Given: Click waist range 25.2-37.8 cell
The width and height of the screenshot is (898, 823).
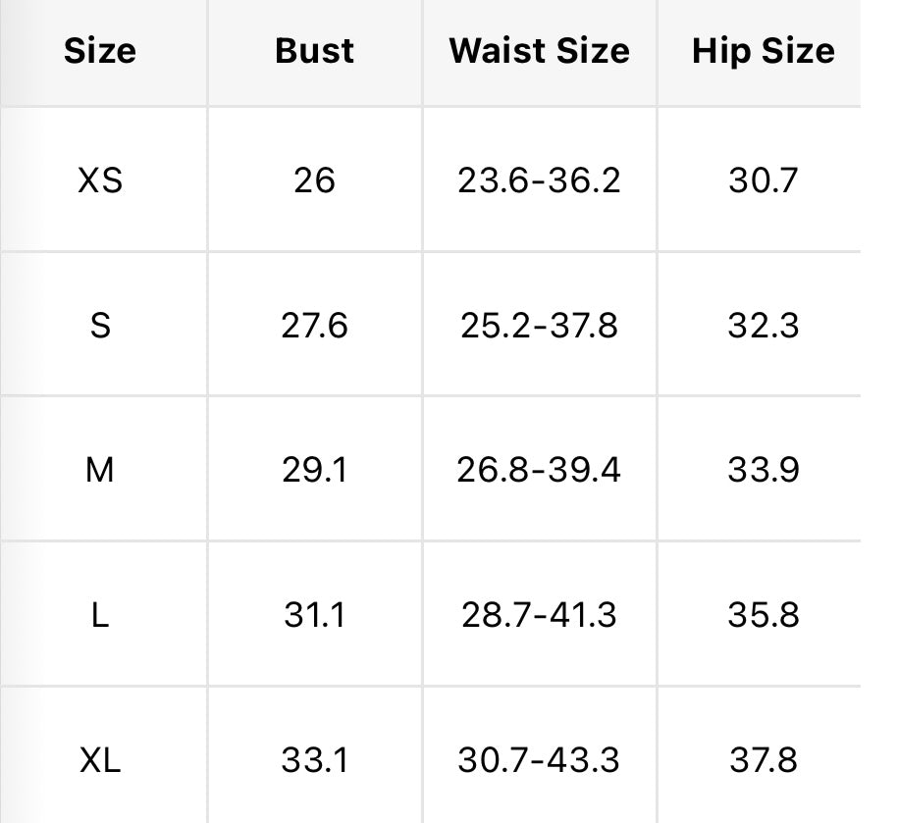Looking at the screenshot, I should pyautogui.click(x=540, y=326).
